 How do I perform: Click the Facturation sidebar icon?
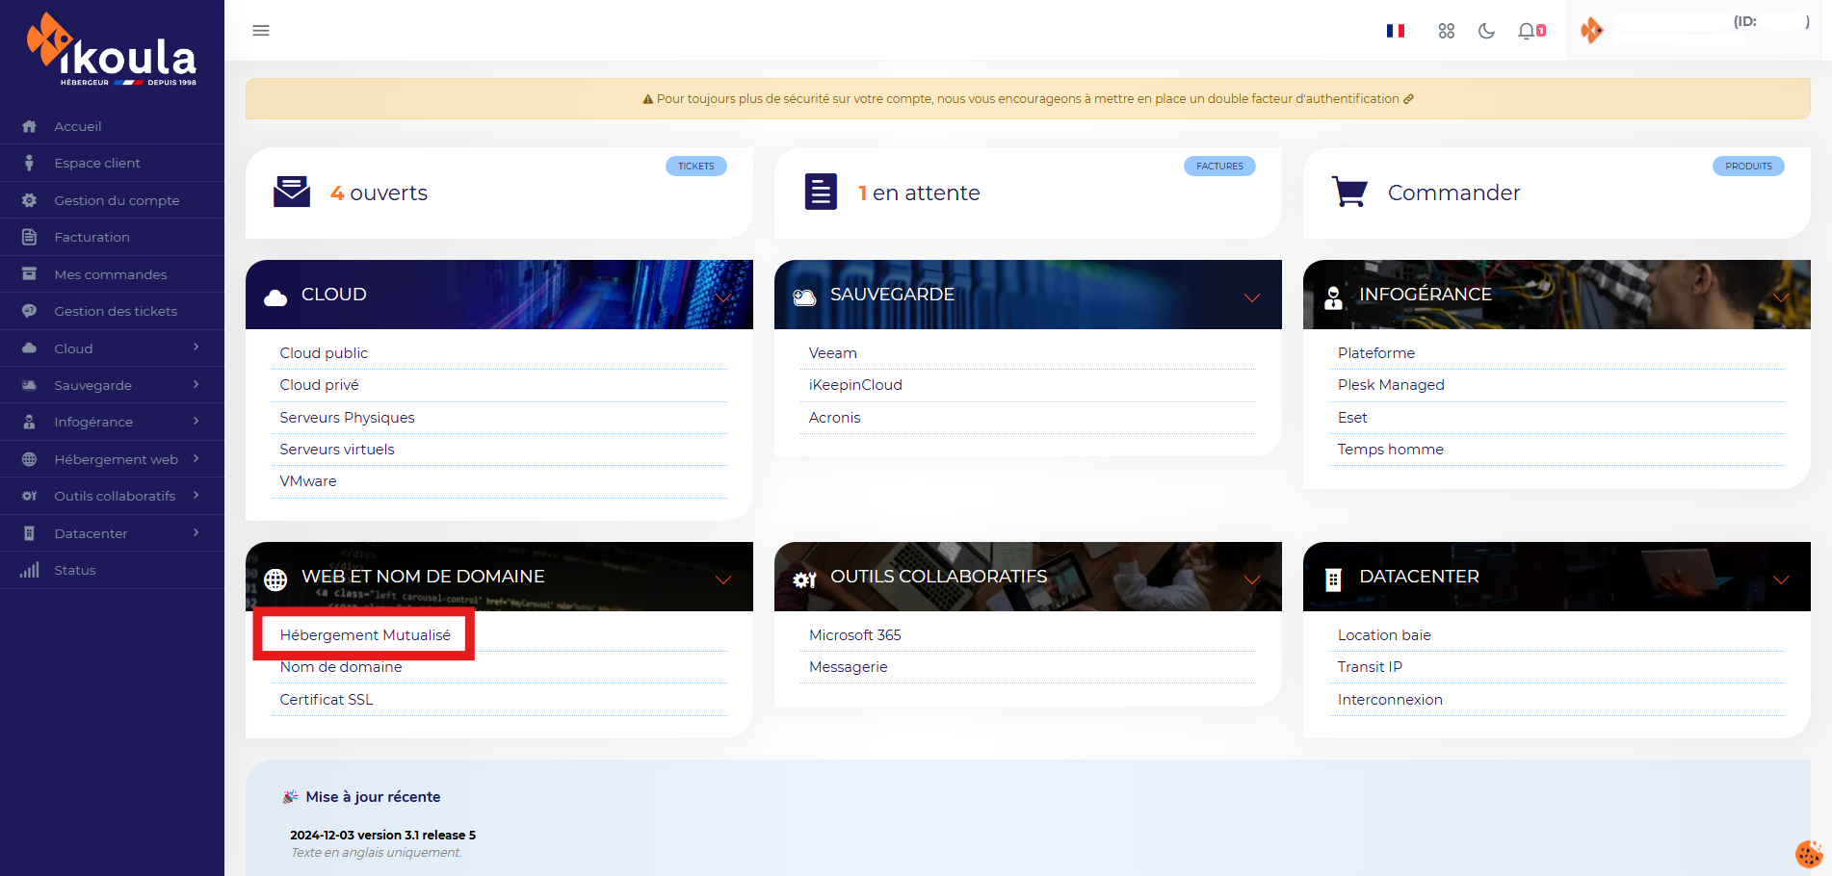point(29,237)
